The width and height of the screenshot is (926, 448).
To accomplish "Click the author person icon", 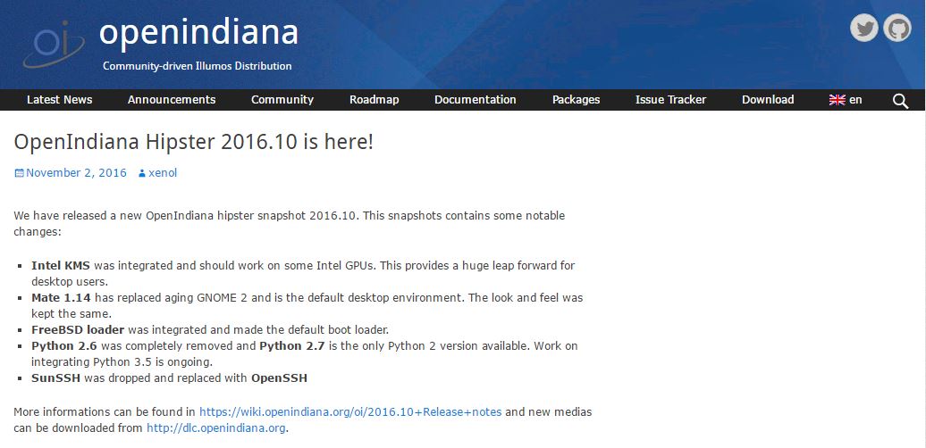I will point(142,173).
